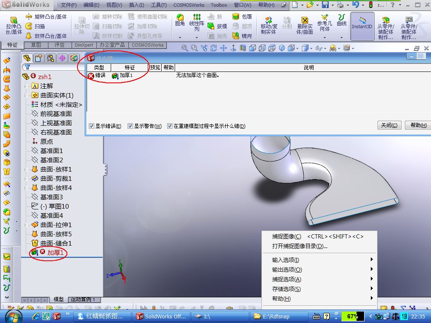Open the 插入(I) menu

click(x=136, y=5)
